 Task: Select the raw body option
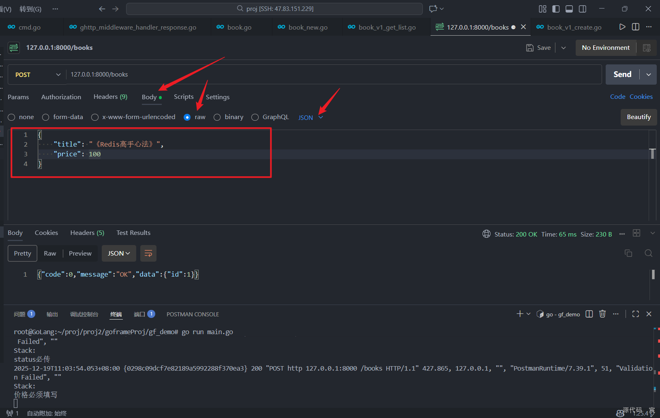(x=187, y=117)
